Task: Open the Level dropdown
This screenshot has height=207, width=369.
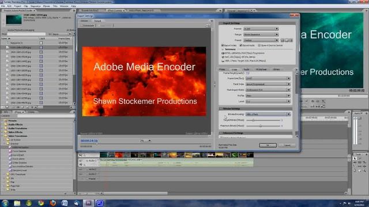Action: tap(268, 101)
